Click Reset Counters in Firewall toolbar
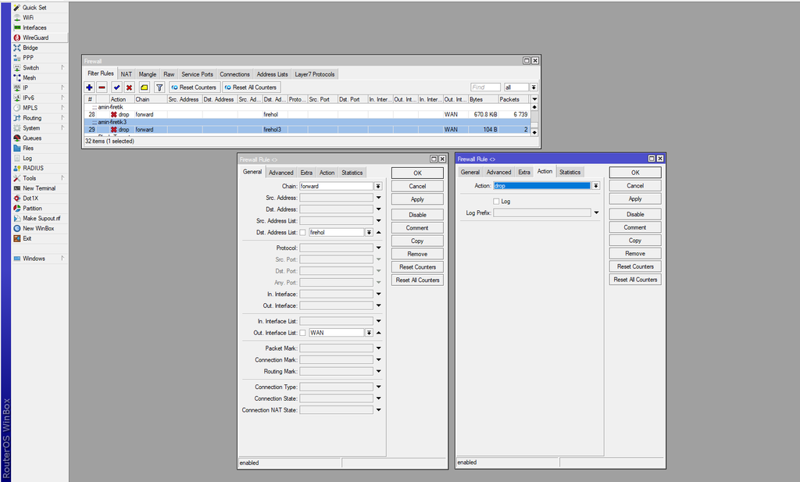This screenshot has width=800, height=482. point(194,87)
